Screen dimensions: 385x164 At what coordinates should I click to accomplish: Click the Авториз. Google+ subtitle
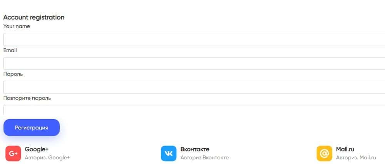pos(47,157)
